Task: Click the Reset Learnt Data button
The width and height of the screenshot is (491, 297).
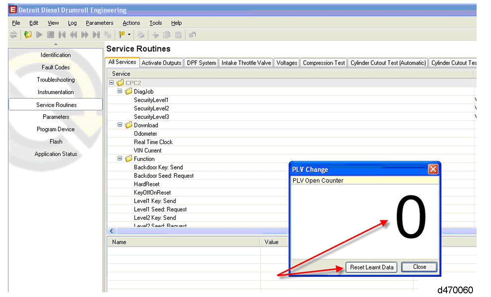Action: click(371, 267)
